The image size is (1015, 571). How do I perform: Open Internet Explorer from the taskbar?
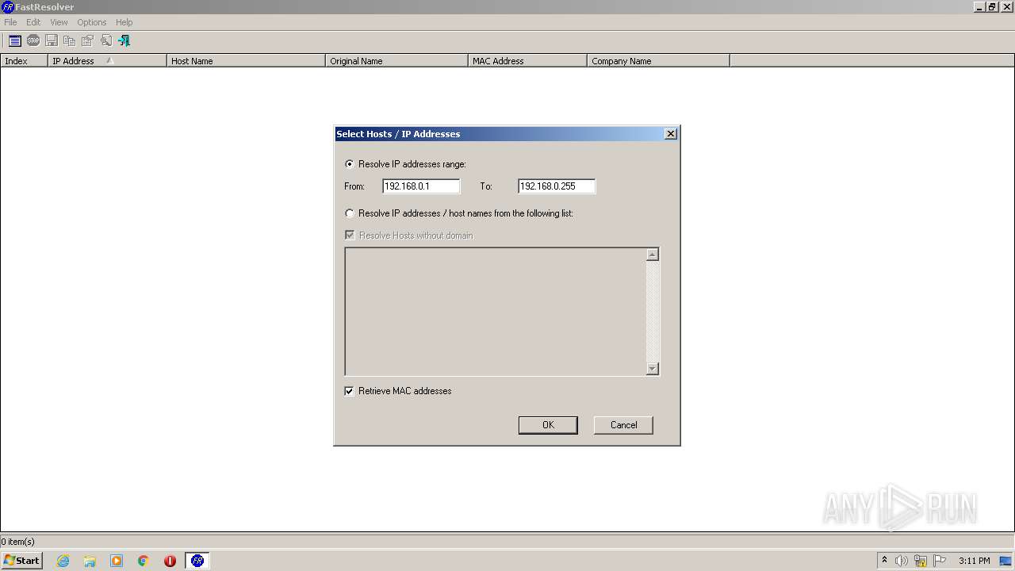pos(63,561)
